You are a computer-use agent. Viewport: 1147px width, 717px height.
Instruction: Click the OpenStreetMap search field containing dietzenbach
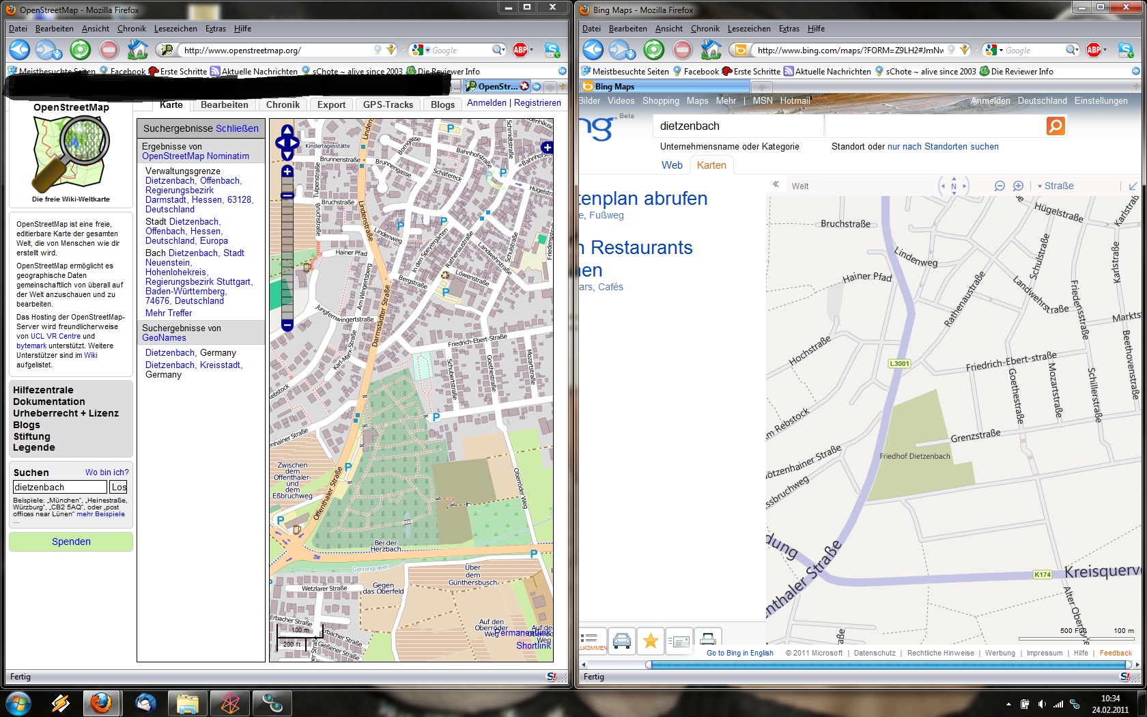coord(60,487)
